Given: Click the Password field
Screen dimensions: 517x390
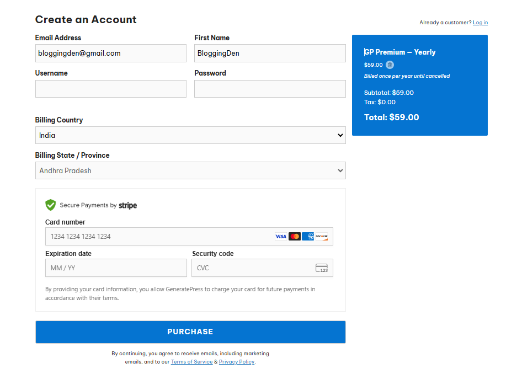Looking at the screenshot, I should point(269,89).
